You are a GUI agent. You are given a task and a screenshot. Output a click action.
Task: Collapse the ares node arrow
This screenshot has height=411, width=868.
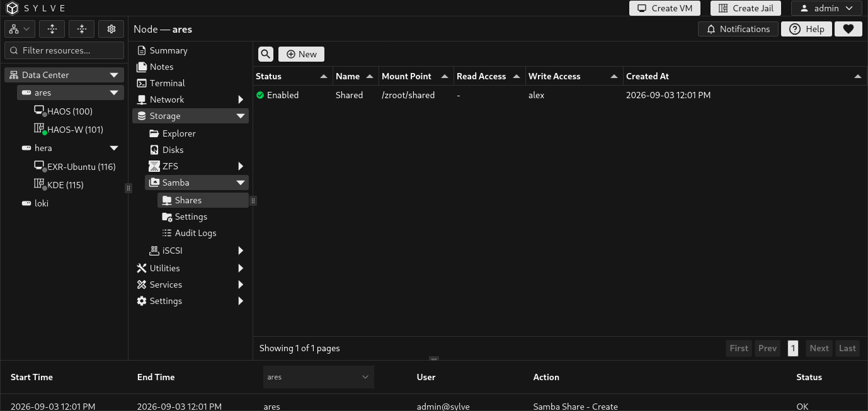click(x=114, y=93)
